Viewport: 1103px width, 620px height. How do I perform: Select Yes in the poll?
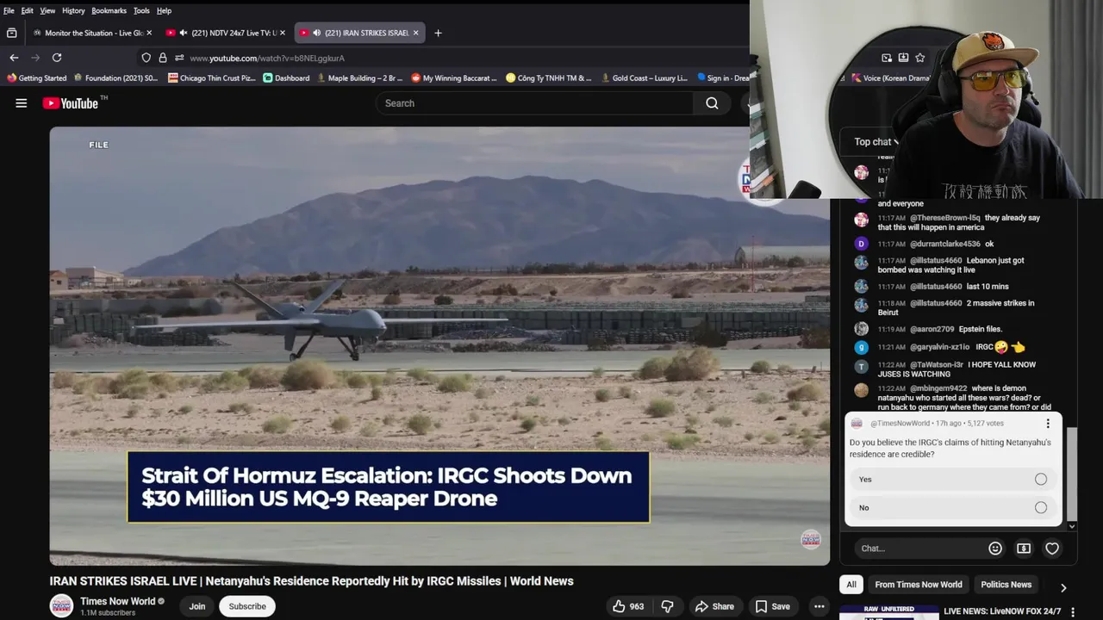click(x=953, y=480)
